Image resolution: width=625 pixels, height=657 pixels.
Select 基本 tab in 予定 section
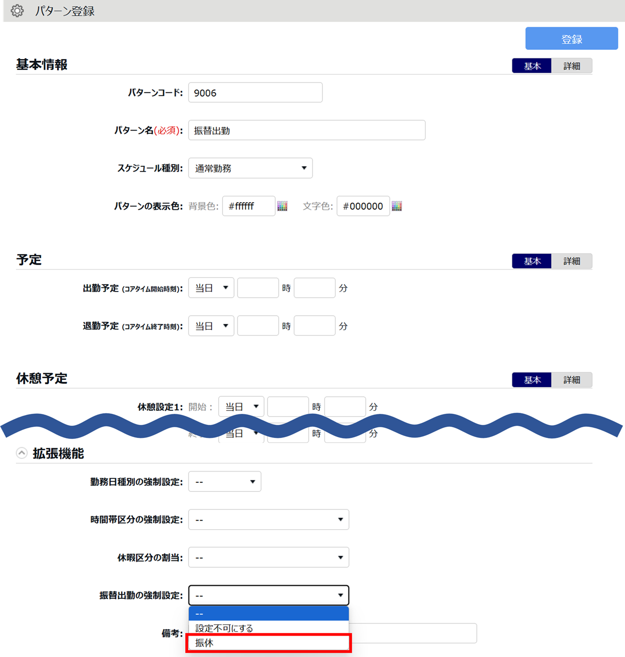[532, 261]
